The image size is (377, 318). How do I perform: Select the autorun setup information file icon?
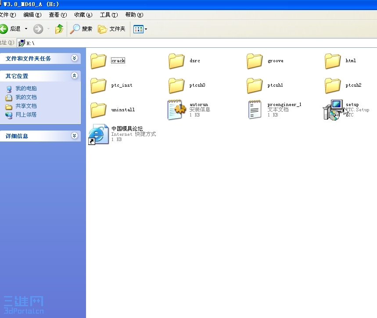[176, 110]
